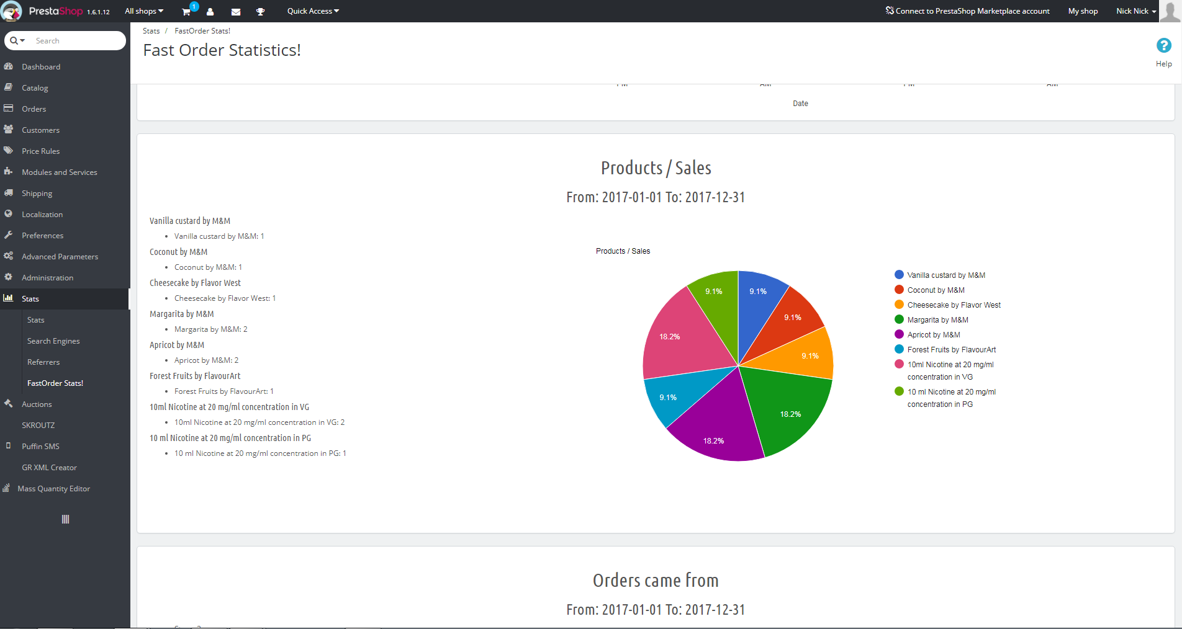Open Referrers submenu item

tap(43, 362)
